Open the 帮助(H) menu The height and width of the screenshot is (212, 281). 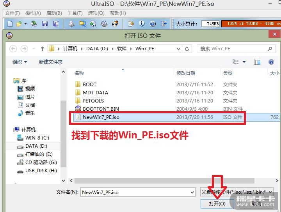pyautogui.click(x=118, y=13)
